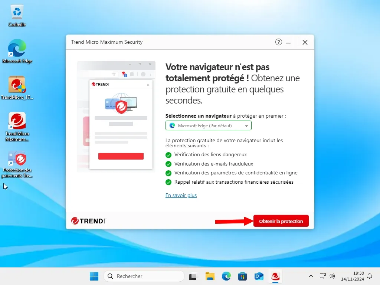Open the network status tray icon
The image size is (380, 285).
[x=322, y=276]
